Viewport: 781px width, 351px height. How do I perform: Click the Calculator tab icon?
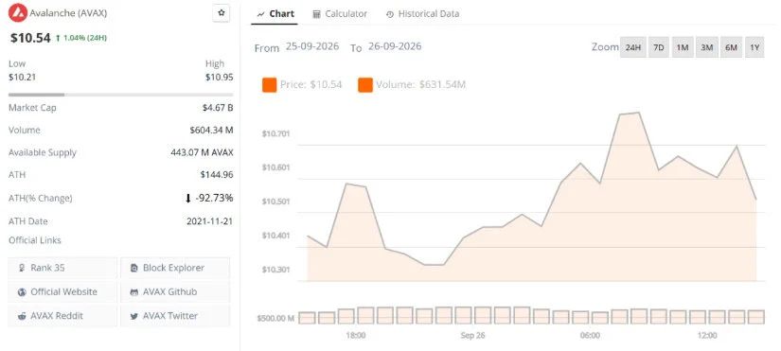coord(316,14)
